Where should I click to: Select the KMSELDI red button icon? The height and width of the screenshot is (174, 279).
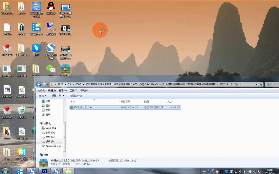[x=7, y=50]
